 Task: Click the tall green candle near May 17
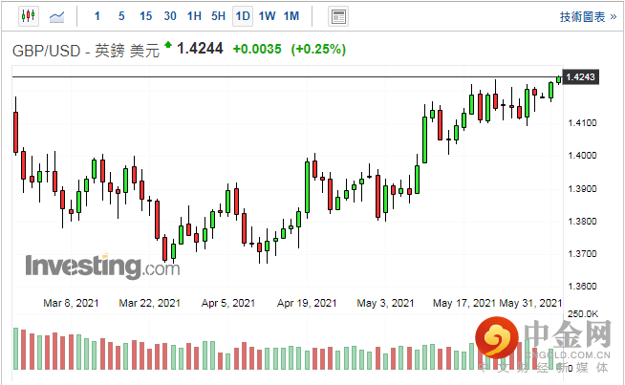point(424,139)
